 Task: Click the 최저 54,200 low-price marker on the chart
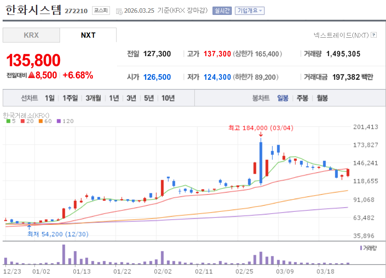(57, 234)
